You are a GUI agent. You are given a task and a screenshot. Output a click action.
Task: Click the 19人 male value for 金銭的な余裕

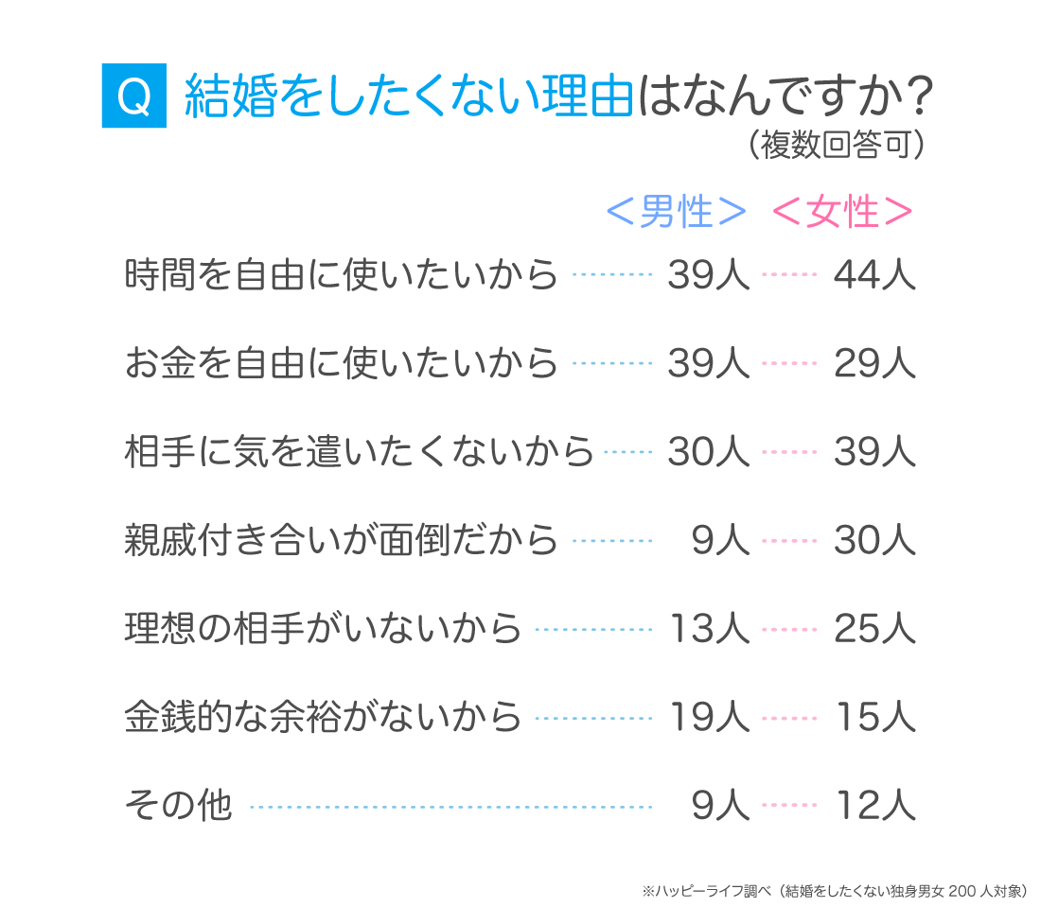coord(708,718)
